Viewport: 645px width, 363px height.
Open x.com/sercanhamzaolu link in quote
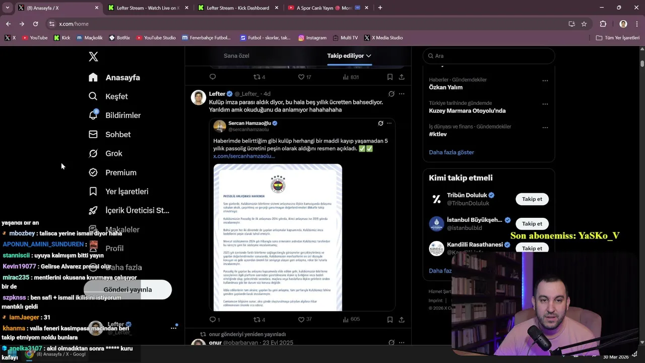[244, 156]
